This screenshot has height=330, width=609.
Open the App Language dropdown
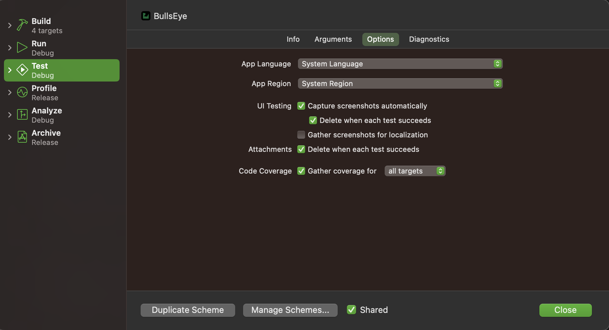400,64
